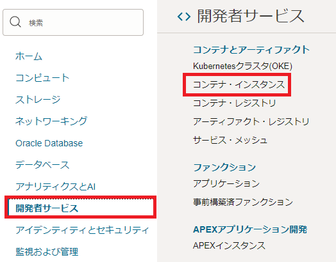
Task: Choose アナリティクスとAI from the menu
Action: (56, 187)
